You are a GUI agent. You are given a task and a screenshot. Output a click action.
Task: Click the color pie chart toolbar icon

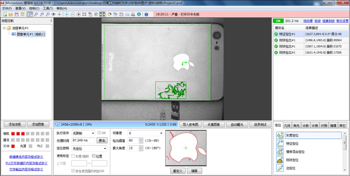click(96, 14)
